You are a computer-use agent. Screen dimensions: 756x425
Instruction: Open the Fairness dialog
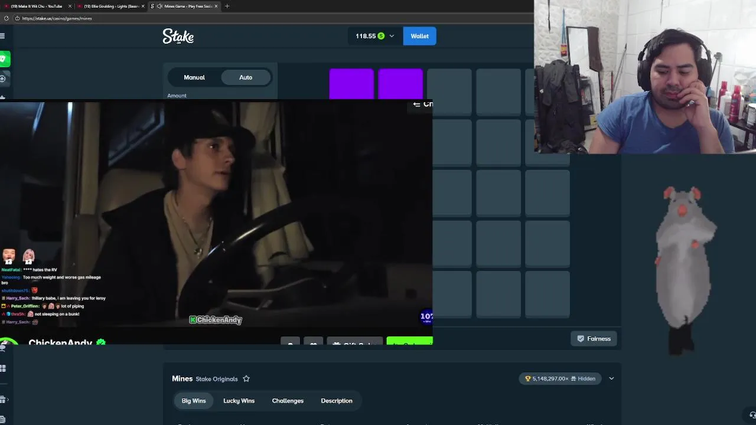594,339
